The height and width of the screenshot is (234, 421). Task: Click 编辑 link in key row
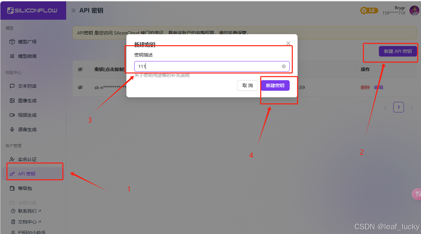(x=379, y=87)
